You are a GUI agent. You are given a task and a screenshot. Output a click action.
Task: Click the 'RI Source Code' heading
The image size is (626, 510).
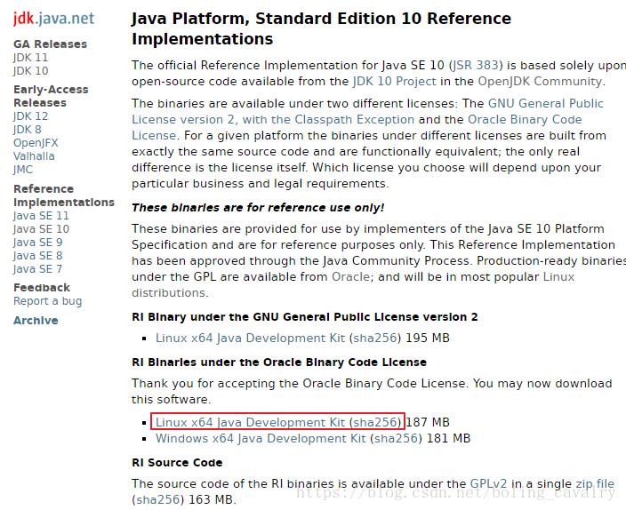[x=177, y=463]
